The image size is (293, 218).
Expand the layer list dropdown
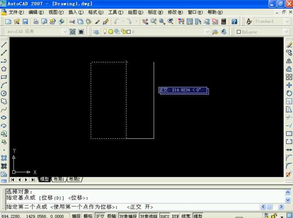click(207, 32)
